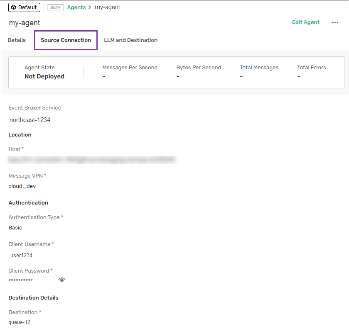Open the LLM and Destination tab
349x334 pixels.
(x=130, y=40)
